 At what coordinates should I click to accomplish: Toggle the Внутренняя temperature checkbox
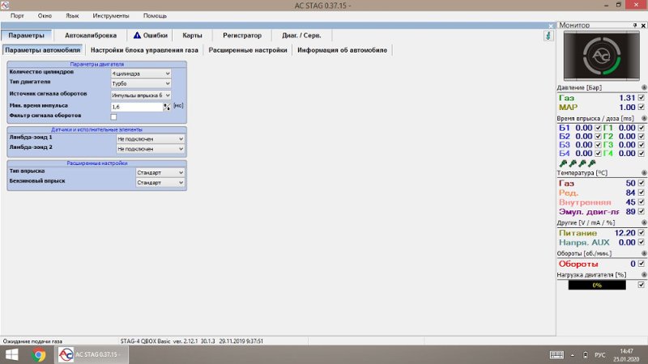[x=641, y=202]
